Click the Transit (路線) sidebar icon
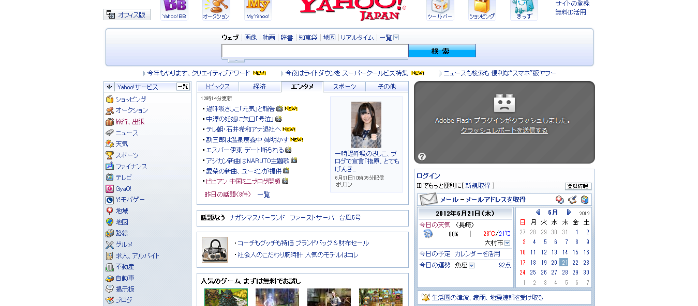Image resolution: width=698 pixels, height=306 pixels. (110, 233)
